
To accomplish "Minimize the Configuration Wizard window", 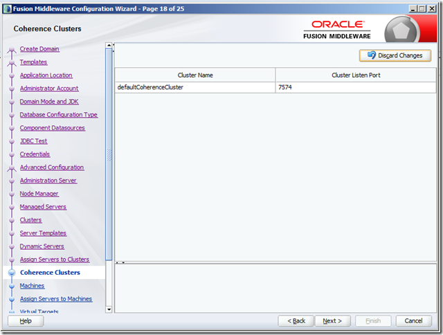I will (x=413, y=9).
